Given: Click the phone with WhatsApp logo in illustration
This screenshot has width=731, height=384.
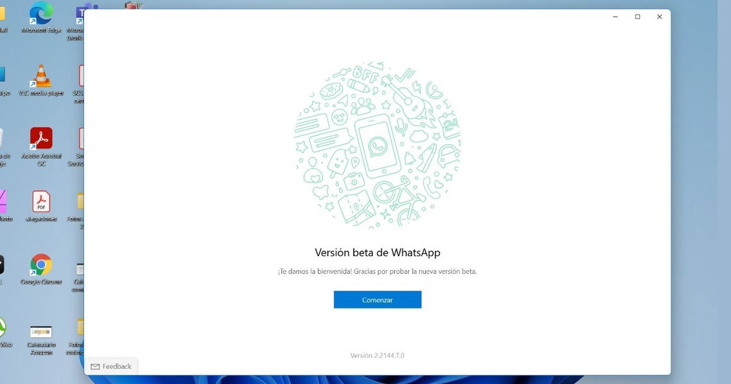Looking at the screenshot, I should (378, 147).
